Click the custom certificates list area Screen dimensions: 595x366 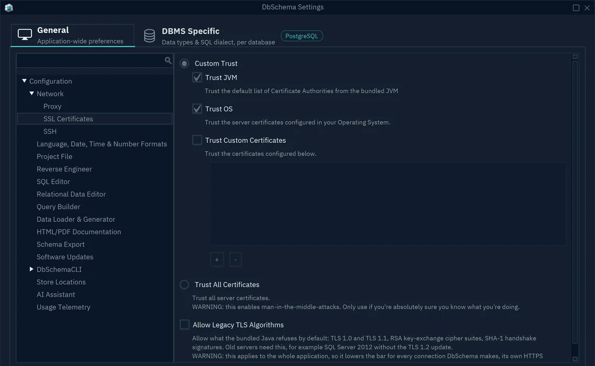pyautogui.click(x=388, y=204)
